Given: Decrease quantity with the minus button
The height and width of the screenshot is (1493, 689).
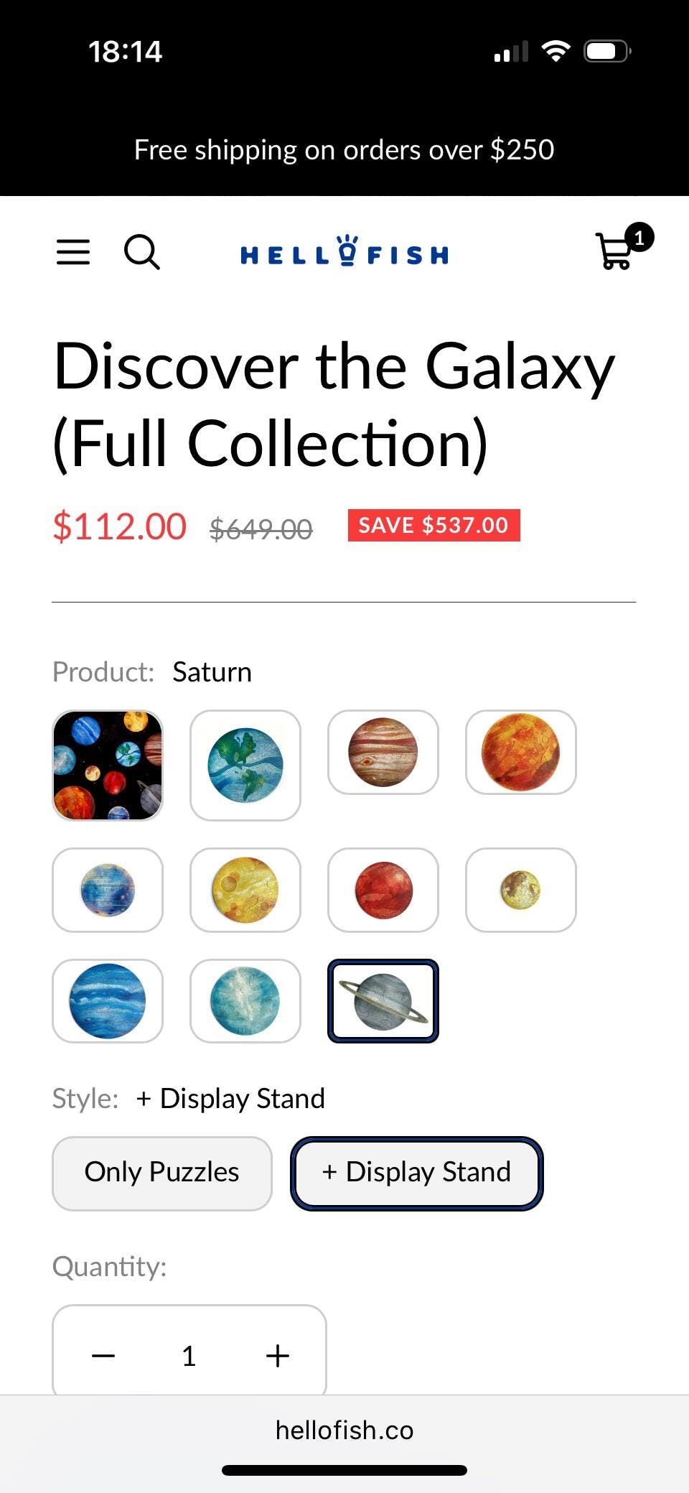Looking at the screenshot, I should 103,1355.
